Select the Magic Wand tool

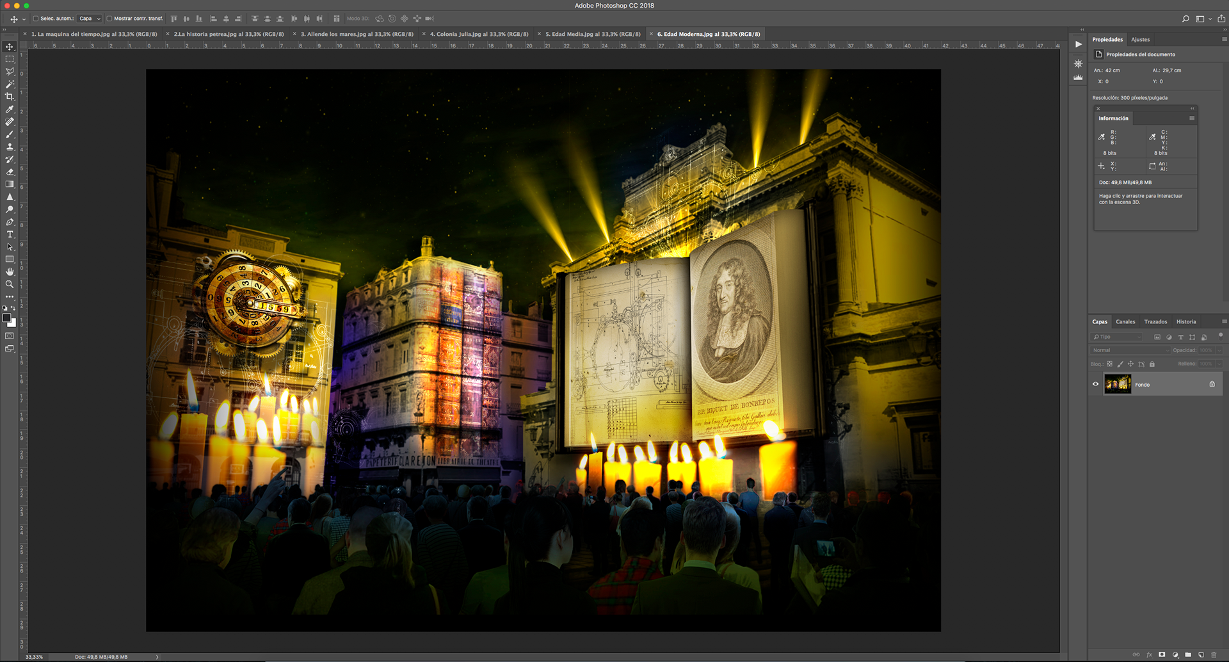[10, 84]
